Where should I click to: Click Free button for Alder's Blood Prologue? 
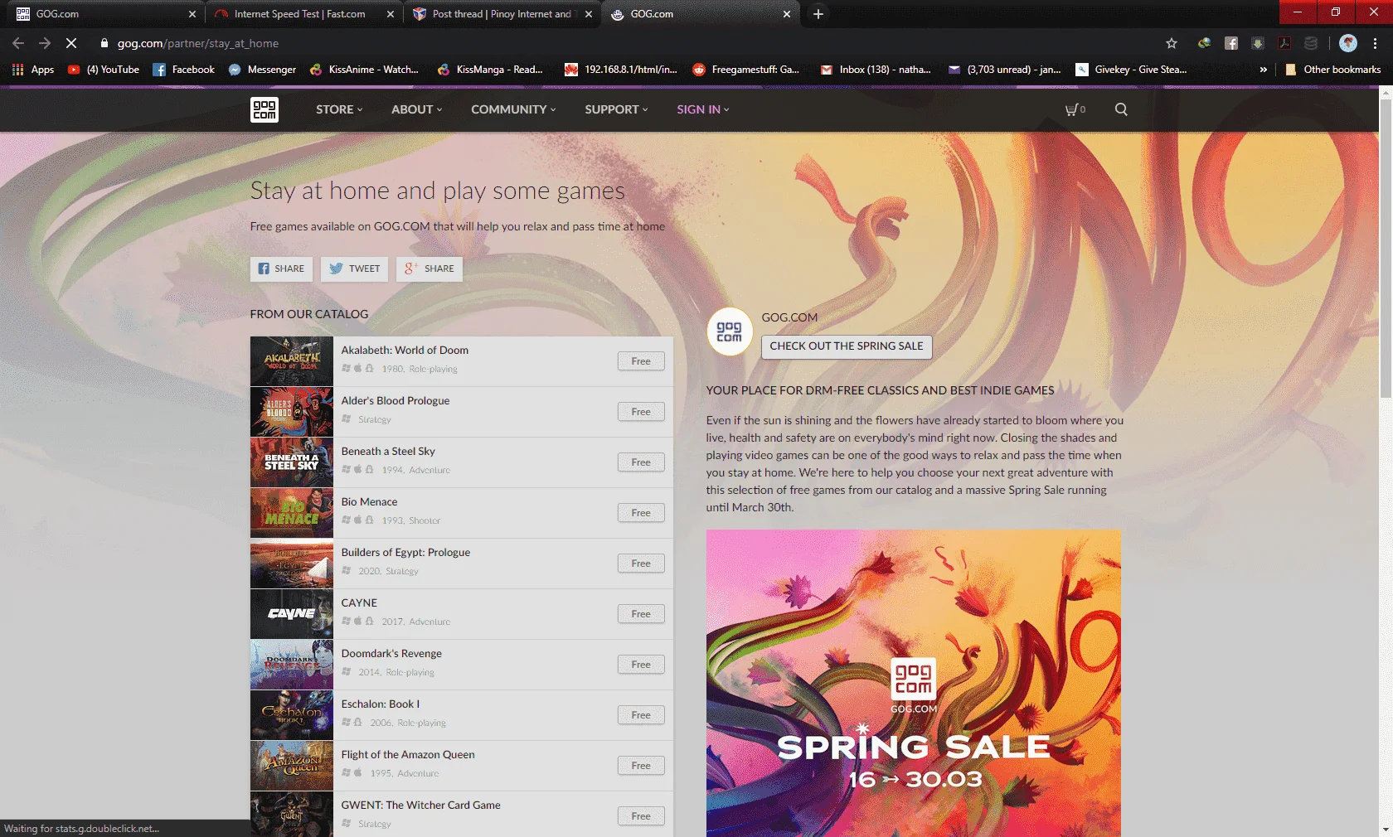[641, 412]
